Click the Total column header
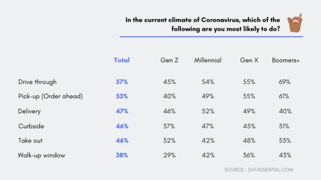The height and width of the screenshot is (180, 321). click(x=122, y=60)
